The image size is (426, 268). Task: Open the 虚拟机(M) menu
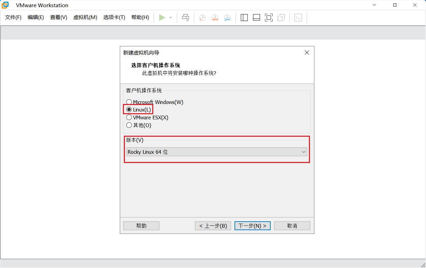pyautogui.click(x=85, y=17)
